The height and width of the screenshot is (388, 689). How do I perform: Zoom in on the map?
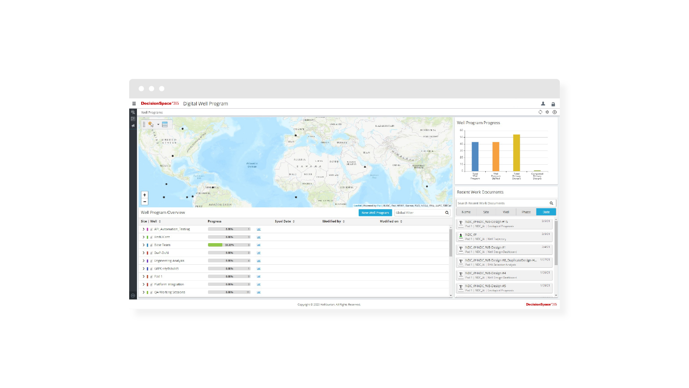(x=145, y=195)
